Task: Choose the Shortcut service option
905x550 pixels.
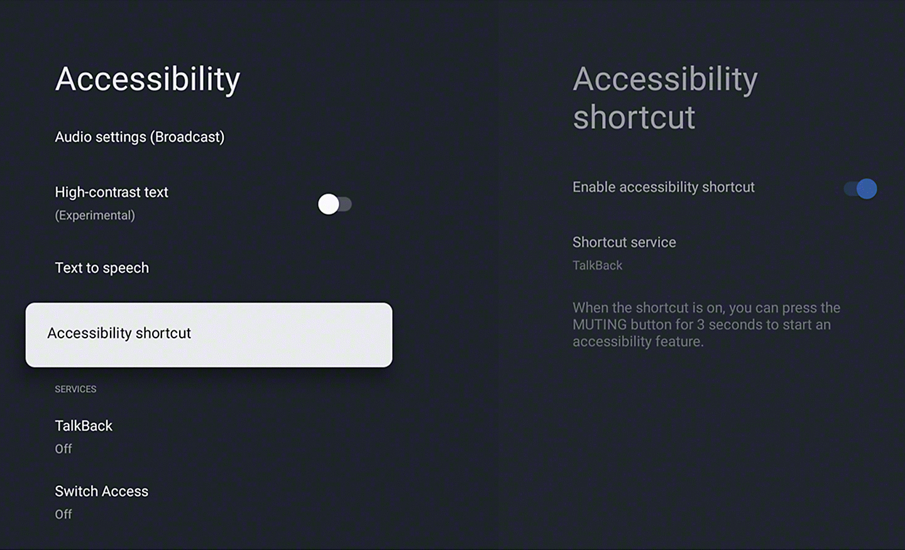Action: pyautogui.click(x=624, y=253)
